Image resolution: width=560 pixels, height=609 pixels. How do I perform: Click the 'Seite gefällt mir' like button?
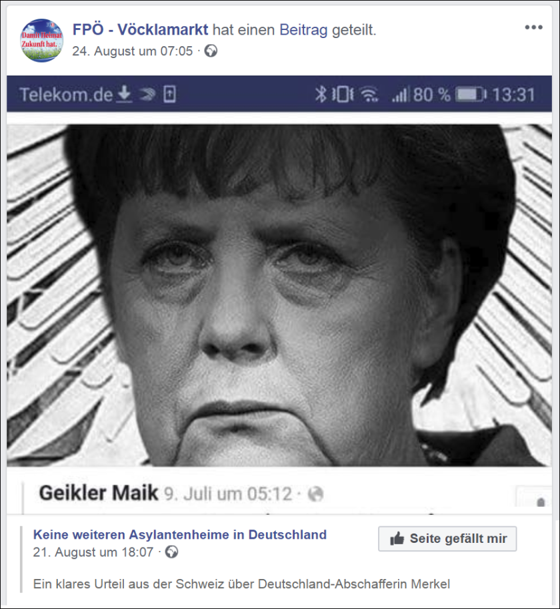447,539
